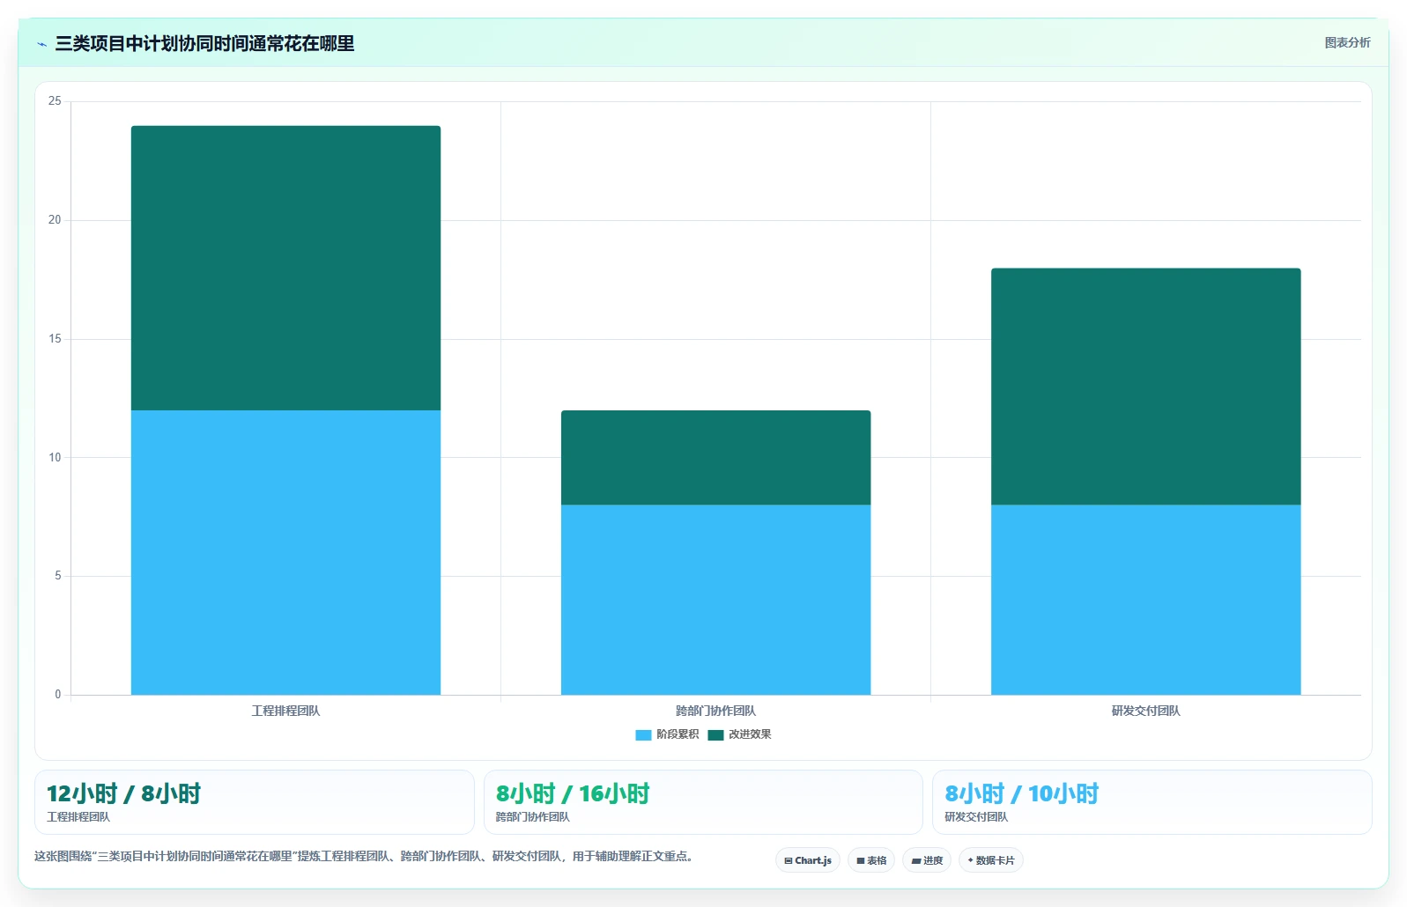Click the description sentence below the cards
1407x907 pixels.
(x=363, y=856)
